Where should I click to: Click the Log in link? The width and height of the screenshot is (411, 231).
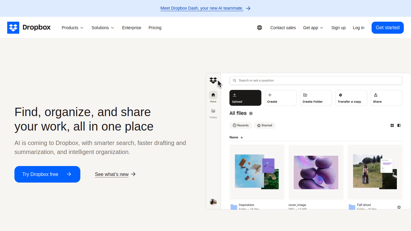358,28
